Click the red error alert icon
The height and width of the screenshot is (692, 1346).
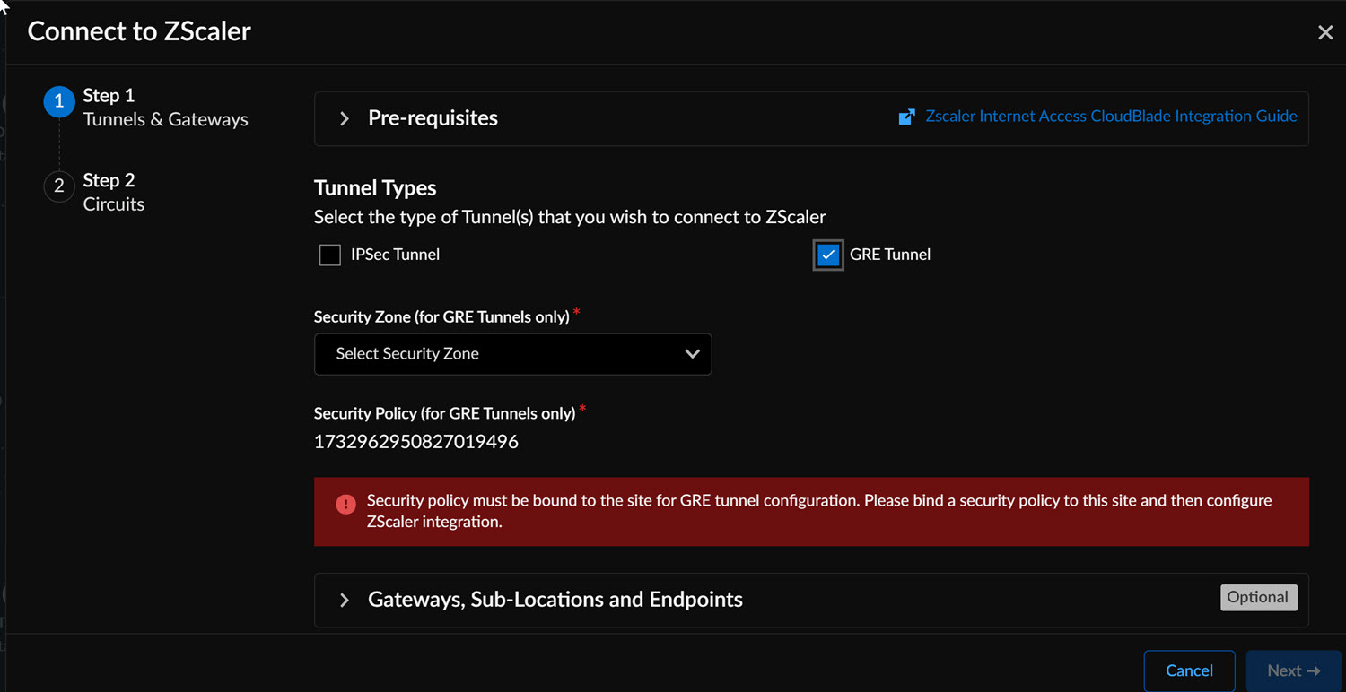pyautogui.click(x=345, y=505)
